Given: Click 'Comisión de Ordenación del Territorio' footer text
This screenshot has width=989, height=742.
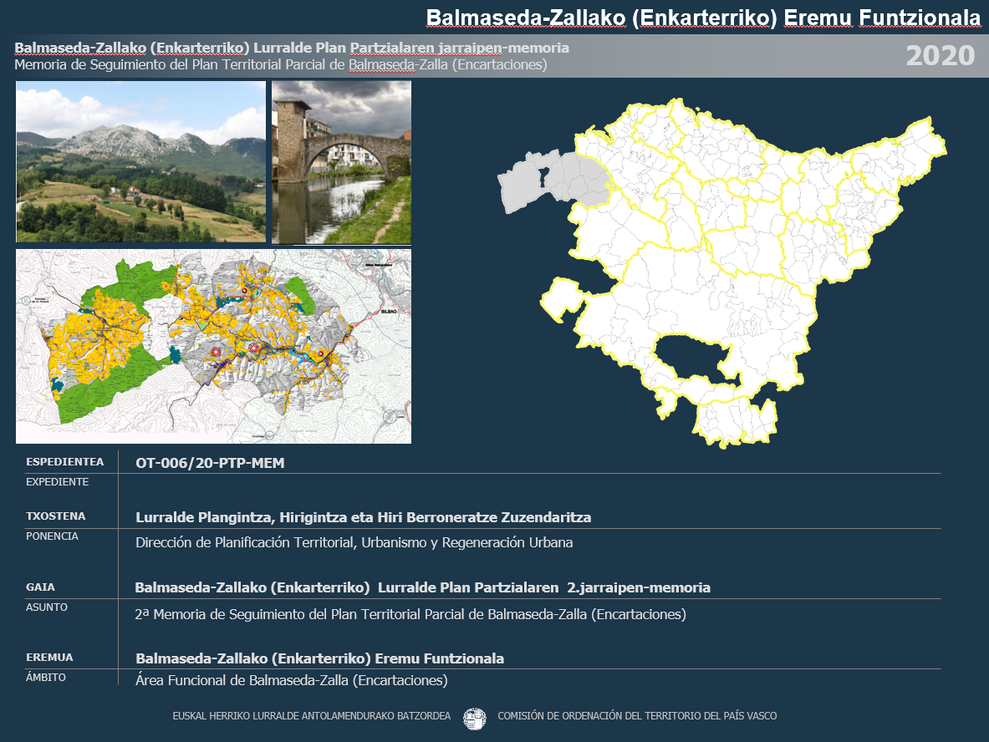Looking at the screenshot, I should coord(636,716).
